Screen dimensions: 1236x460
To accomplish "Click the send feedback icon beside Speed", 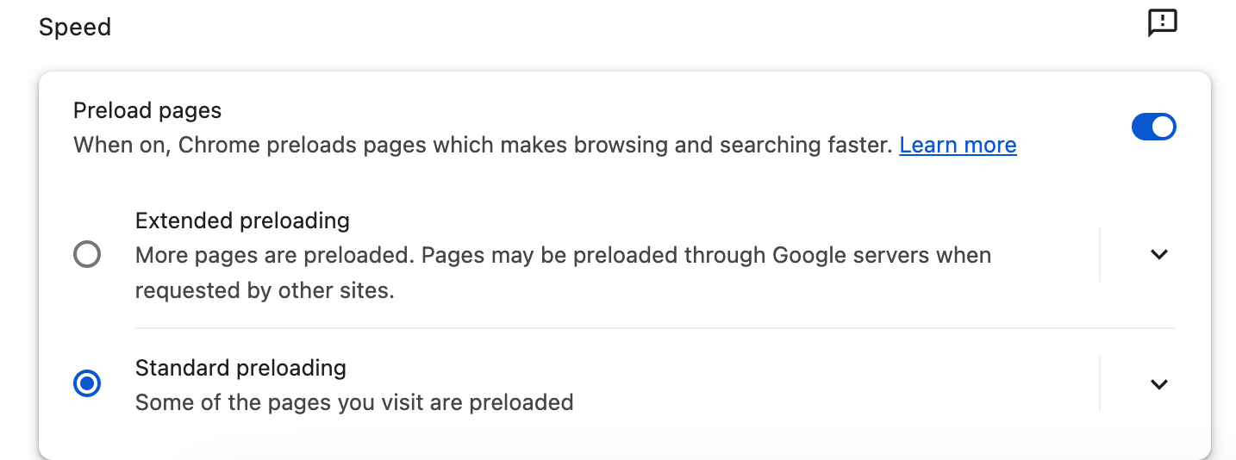I will point(1162,23).
